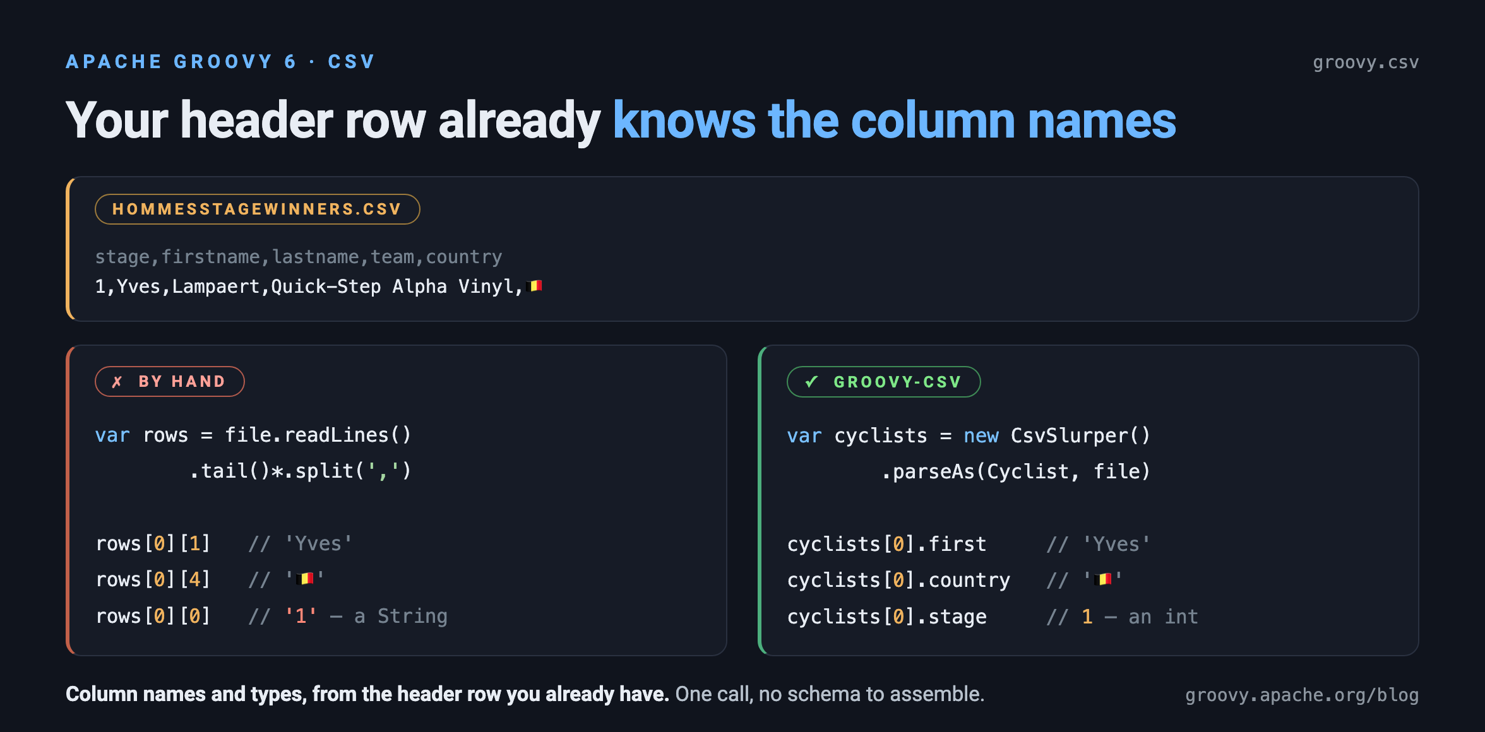Click the Belgian flag in the CSV data row
The width and height of the screenshot is (1485, 732).
point(535,286)
